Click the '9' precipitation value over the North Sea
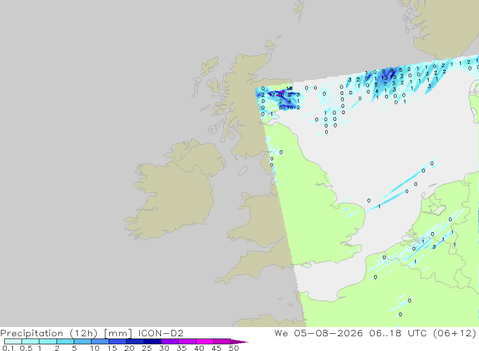 [383, 71]
